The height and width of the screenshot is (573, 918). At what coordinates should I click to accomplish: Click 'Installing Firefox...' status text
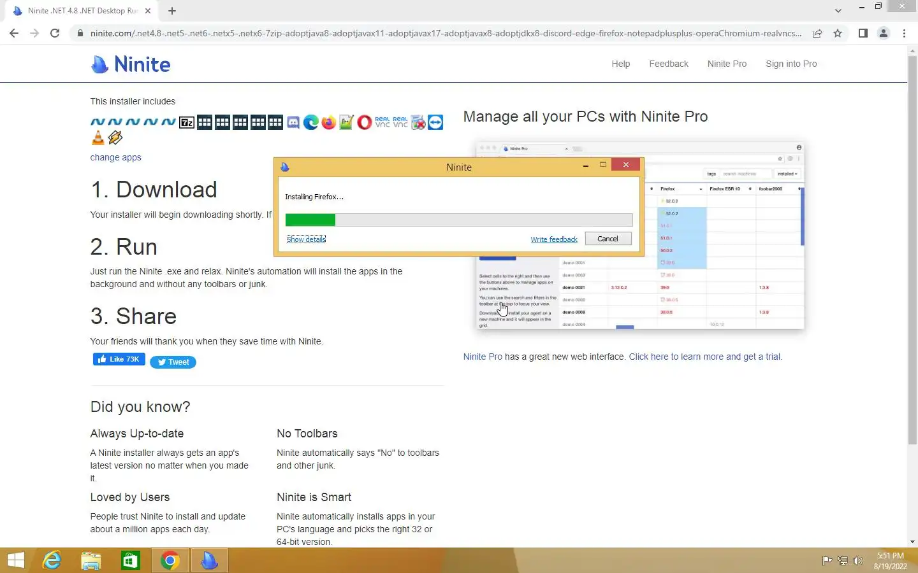[x=314, y=197]
